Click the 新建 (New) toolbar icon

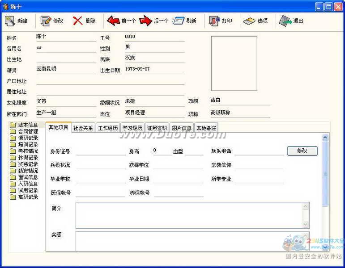coord(10,21)
